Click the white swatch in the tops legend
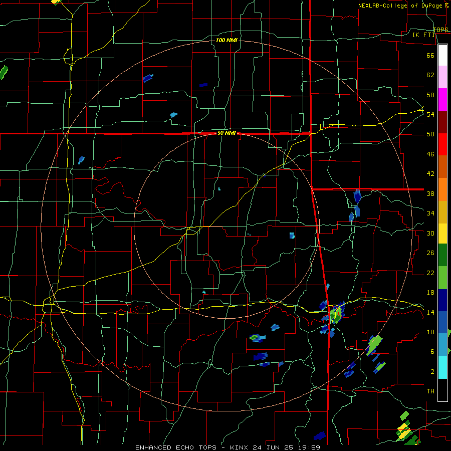This screenshot has width=451, height=451. click(x=442, y=55)
